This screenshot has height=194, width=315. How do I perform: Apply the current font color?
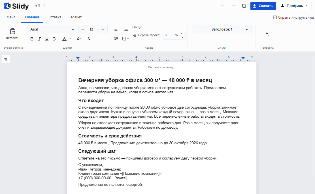pyautogui.click(x=64, y=39)
